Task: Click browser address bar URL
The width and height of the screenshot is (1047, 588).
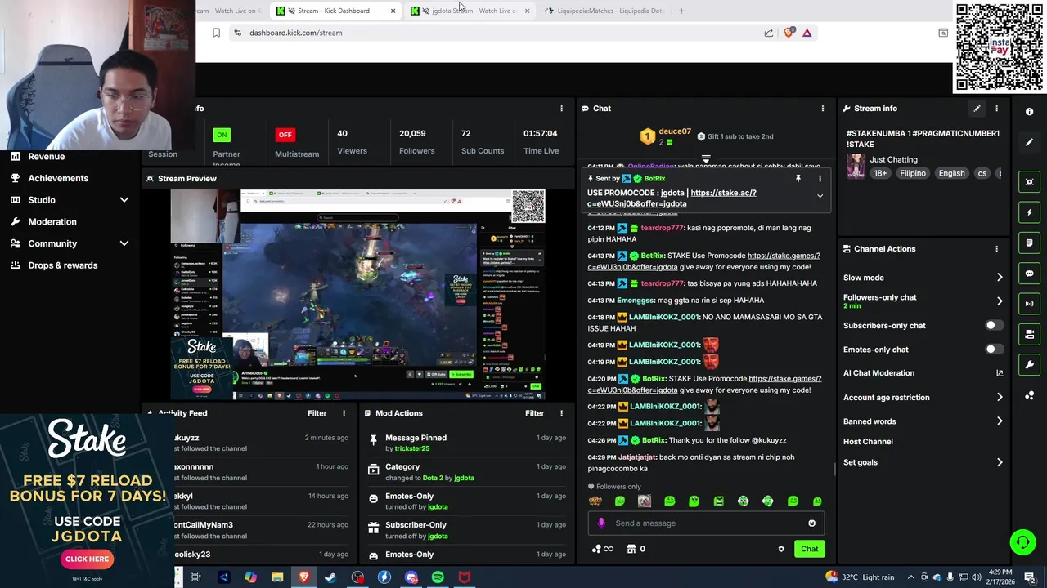Action: click(296, 33)
